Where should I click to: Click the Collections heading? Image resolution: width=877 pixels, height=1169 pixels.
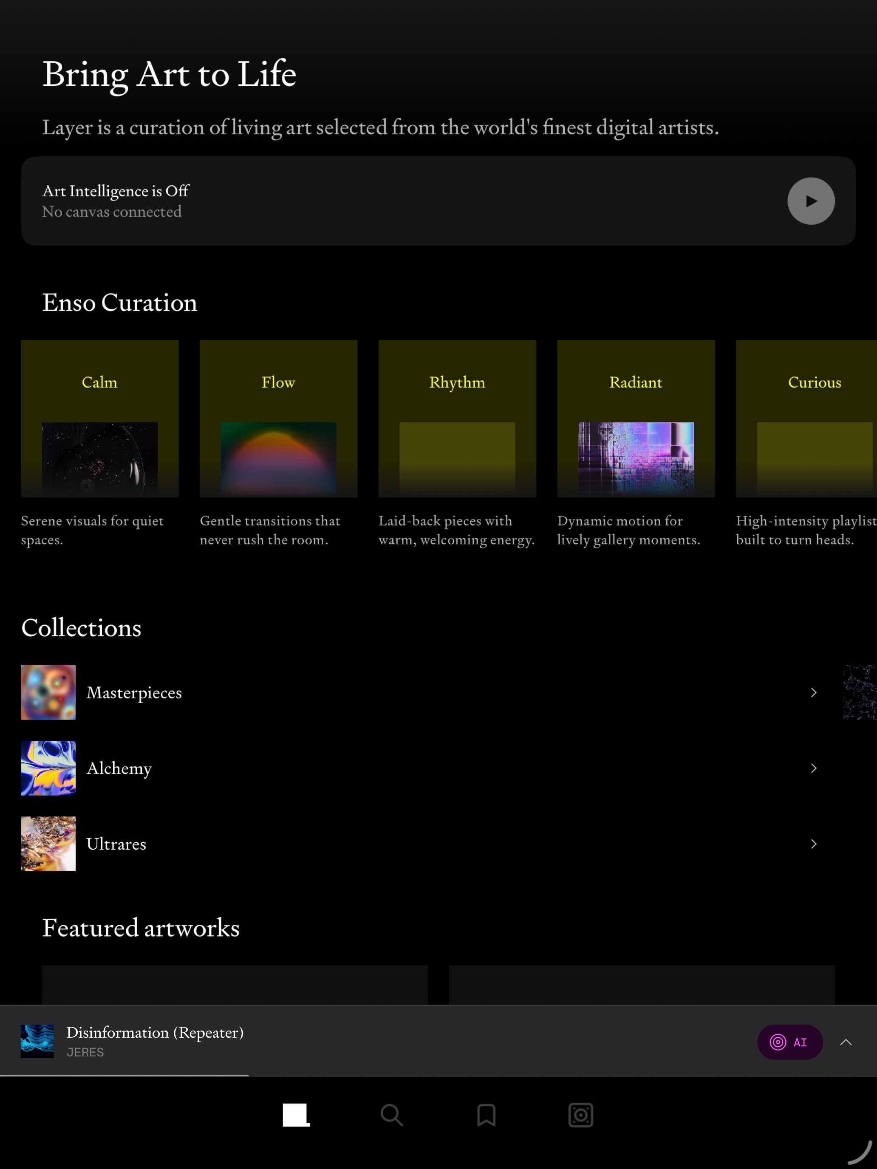coord(82,628)
